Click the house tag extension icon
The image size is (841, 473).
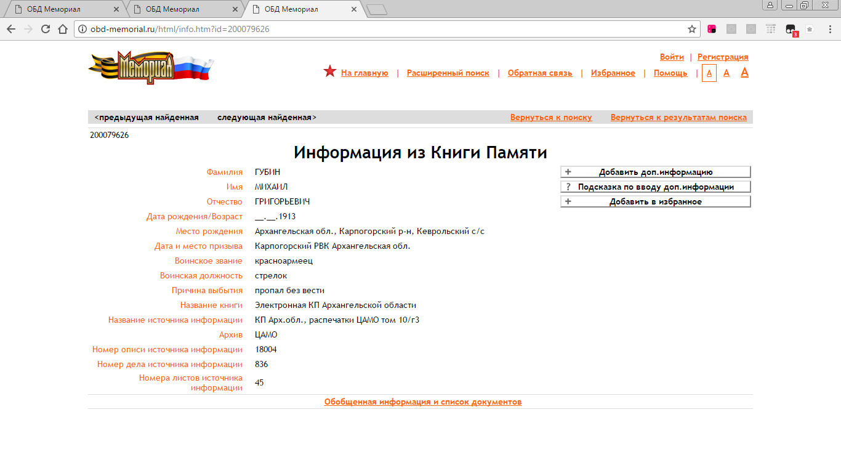[810, 29]
